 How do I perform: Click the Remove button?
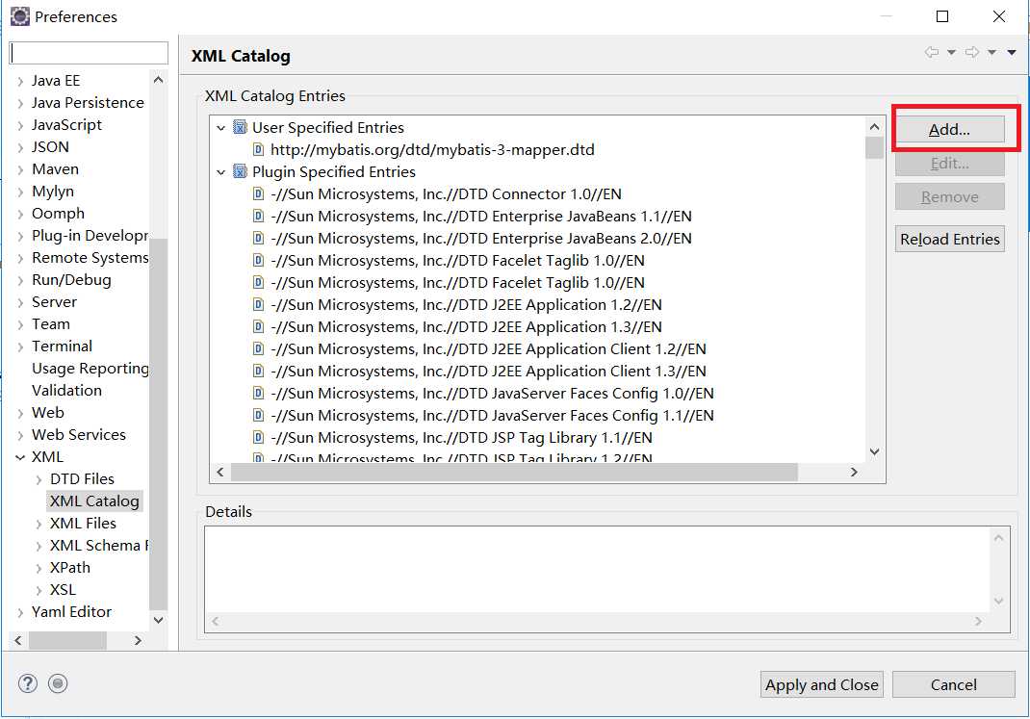click(949, 197)
